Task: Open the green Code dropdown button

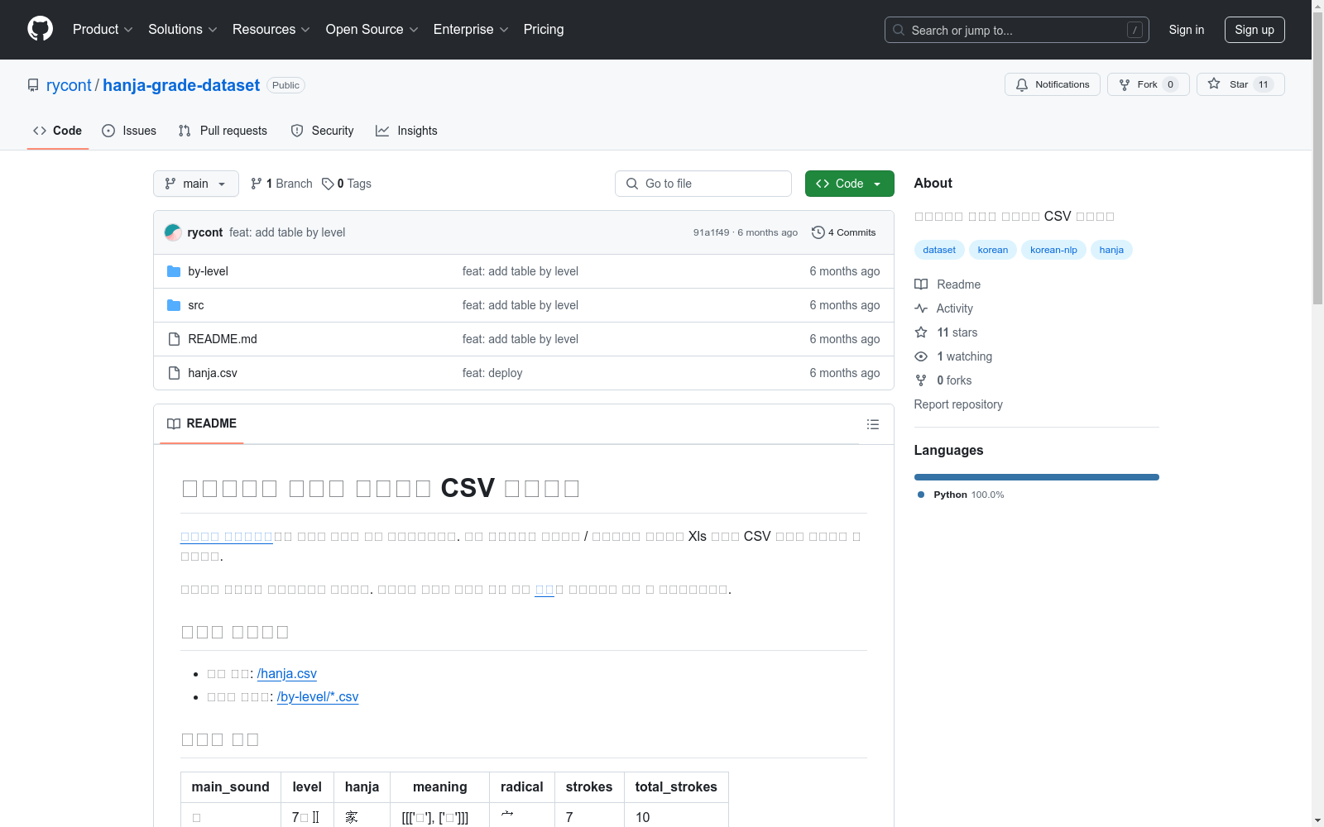Action: pyautogui.click(x=849, y=184)
